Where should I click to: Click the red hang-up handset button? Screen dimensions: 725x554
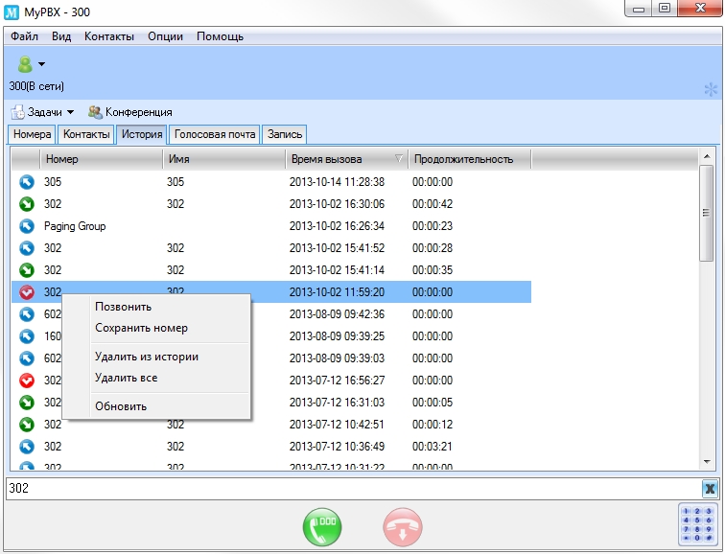coord(402,527)
